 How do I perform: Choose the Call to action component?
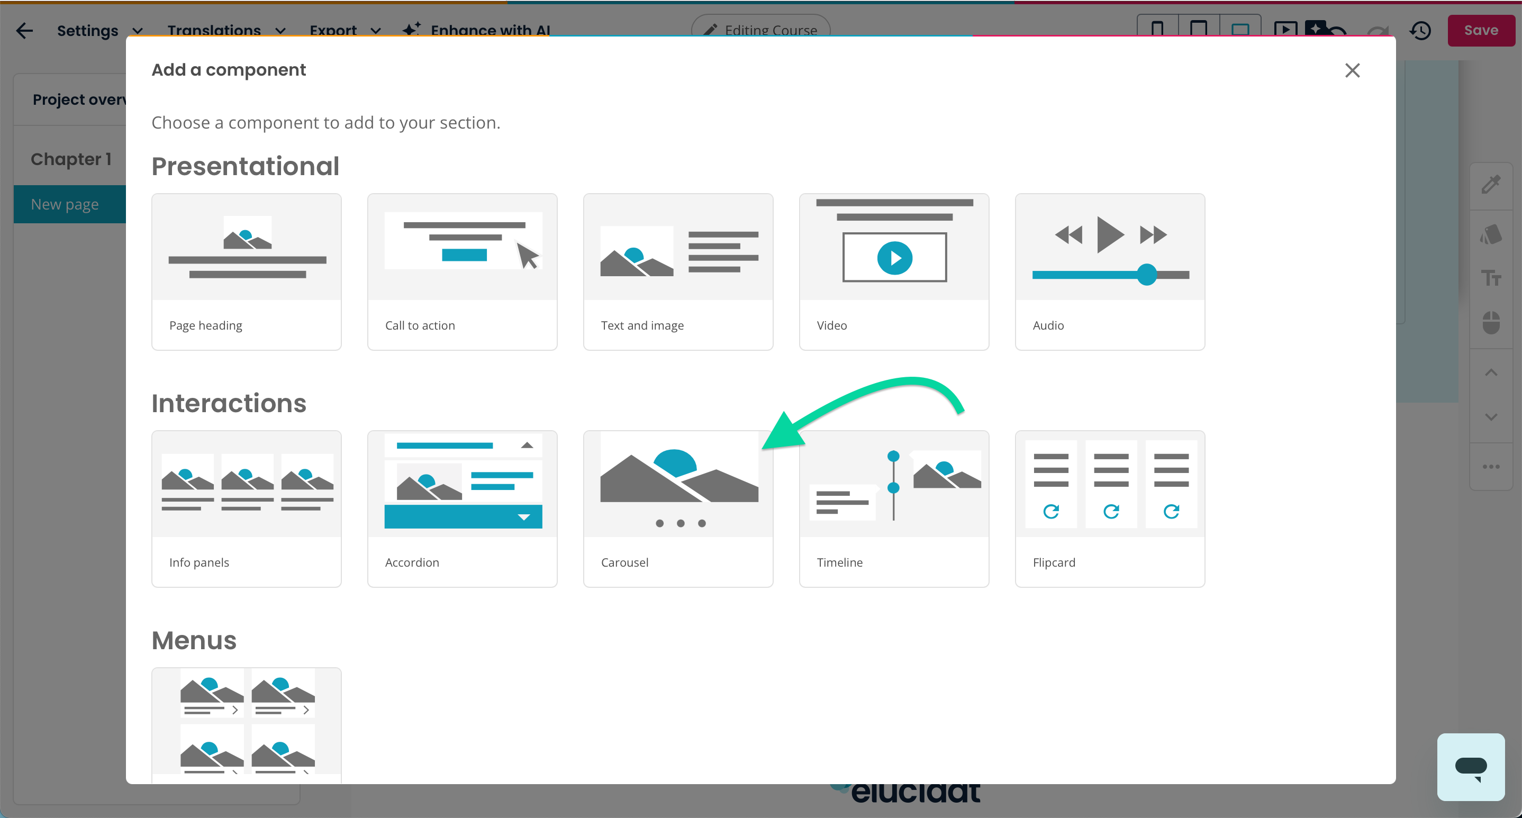pos(462,271)
